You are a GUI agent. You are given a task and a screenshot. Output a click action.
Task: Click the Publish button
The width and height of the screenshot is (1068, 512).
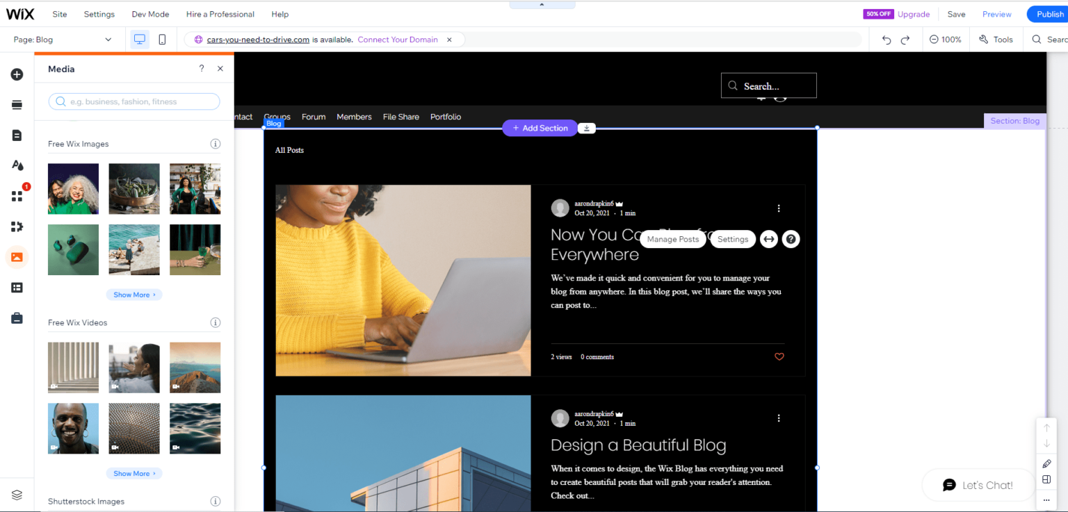[1048, 14]
